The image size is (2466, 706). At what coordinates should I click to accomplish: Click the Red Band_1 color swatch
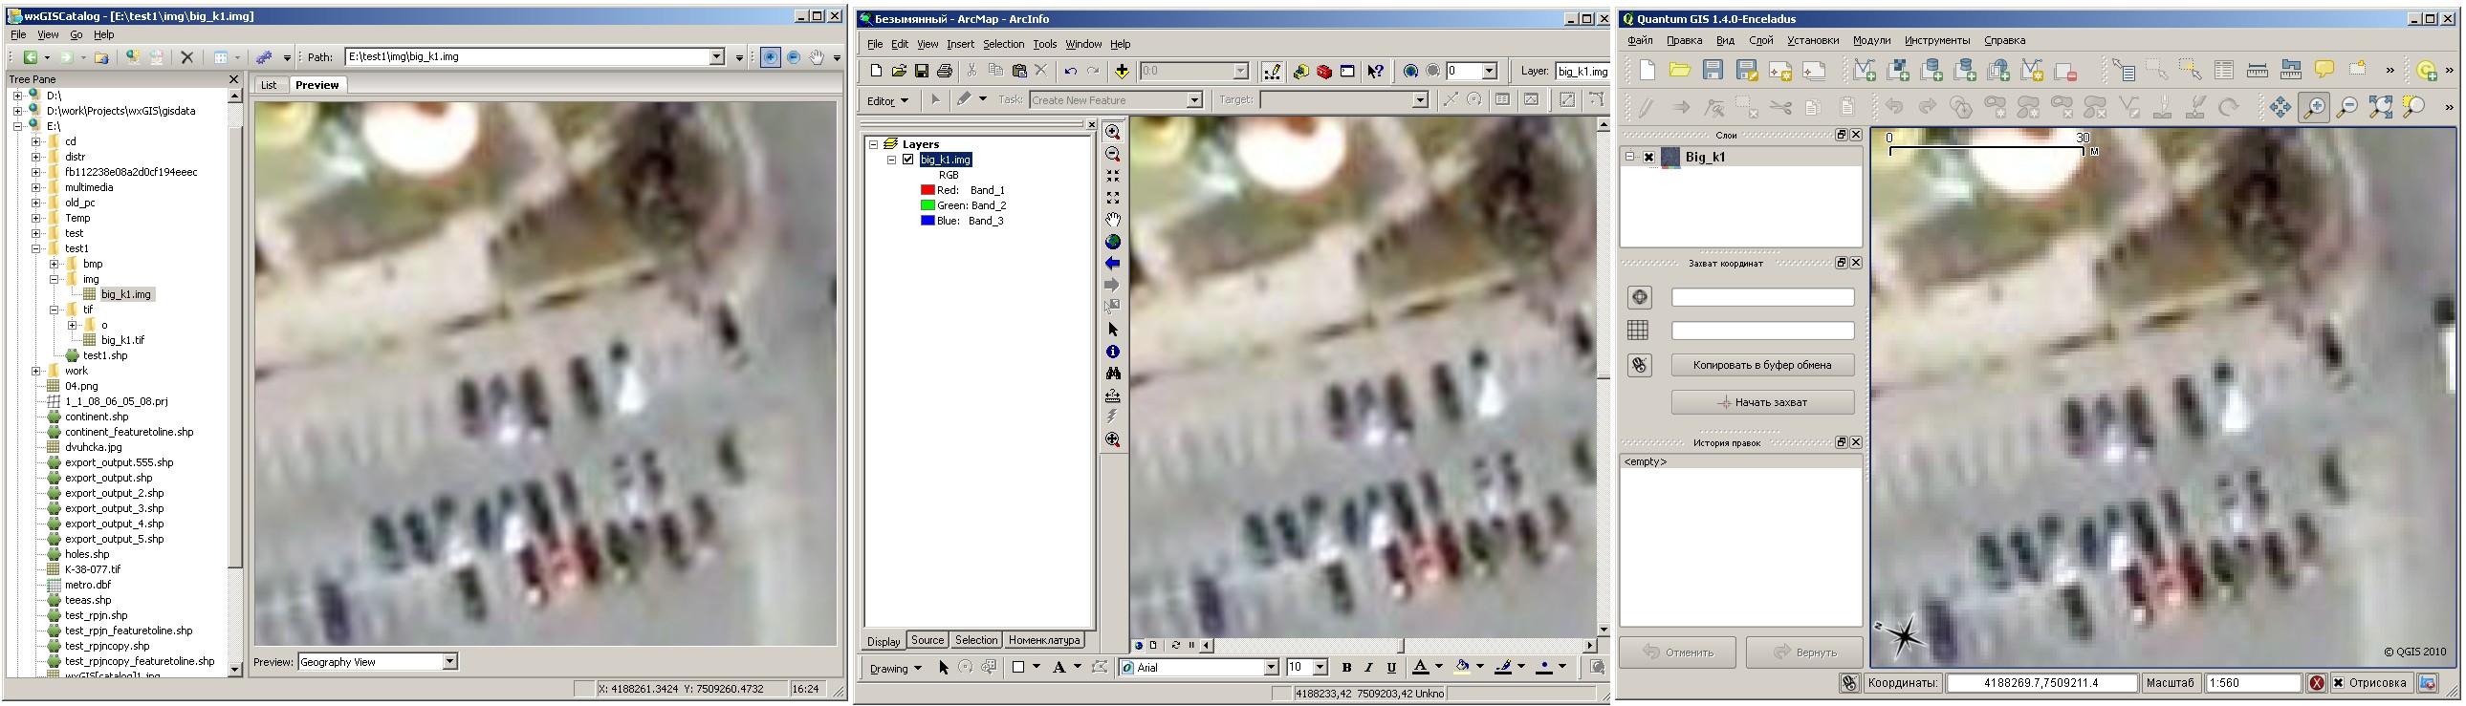point(927,190)
